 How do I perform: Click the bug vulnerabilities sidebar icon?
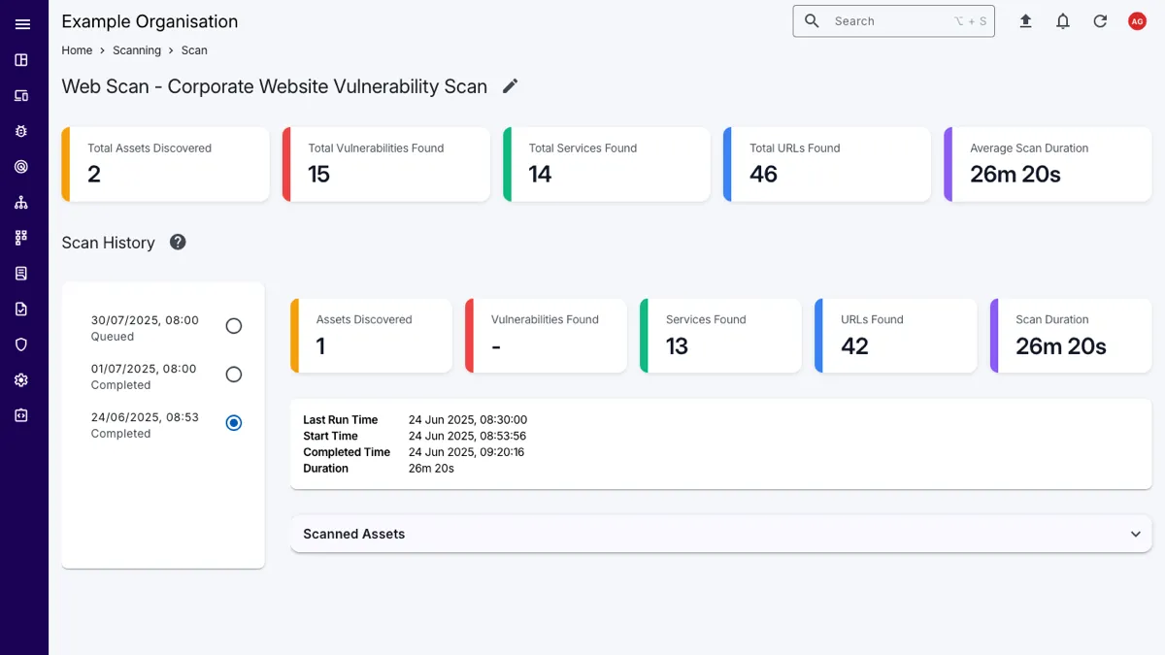coord(21,131)
